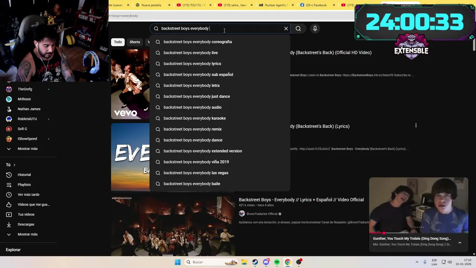Click the YouTube search magnifier button
The image size is (476, 268).
(298, 28)
